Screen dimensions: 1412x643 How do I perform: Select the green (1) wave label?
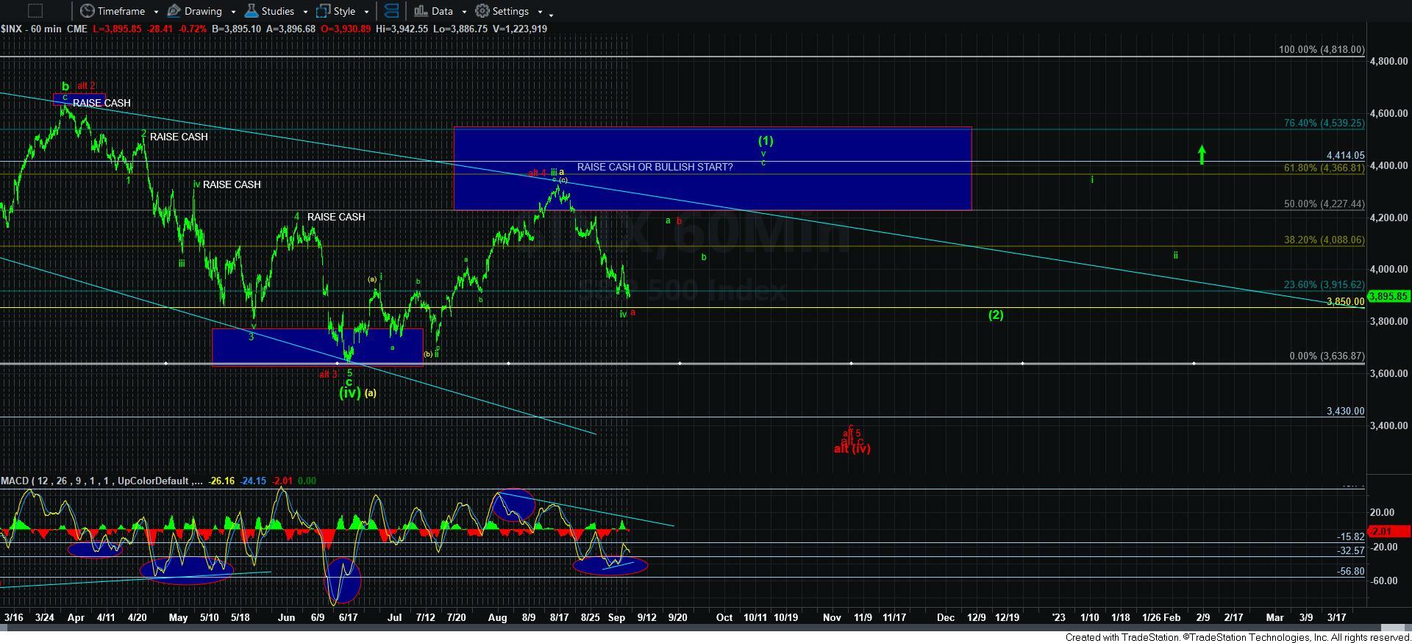point(766,140)
